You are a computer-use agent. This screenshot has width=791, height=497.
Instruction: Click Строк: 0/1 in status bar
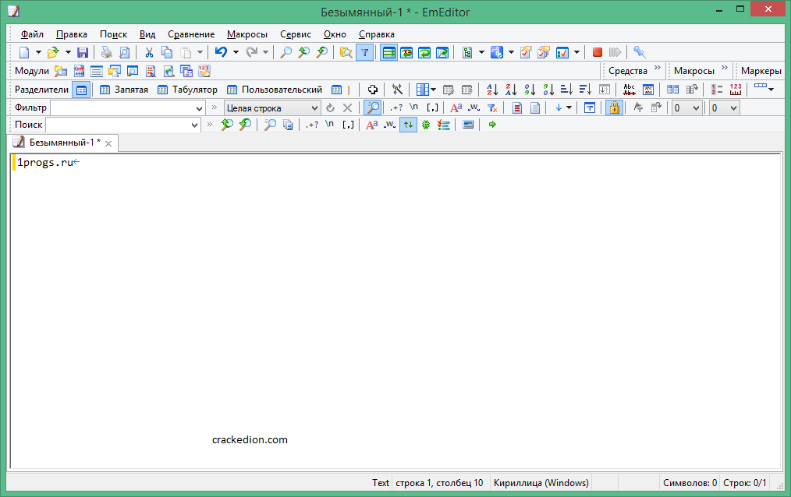click(745, 483)
